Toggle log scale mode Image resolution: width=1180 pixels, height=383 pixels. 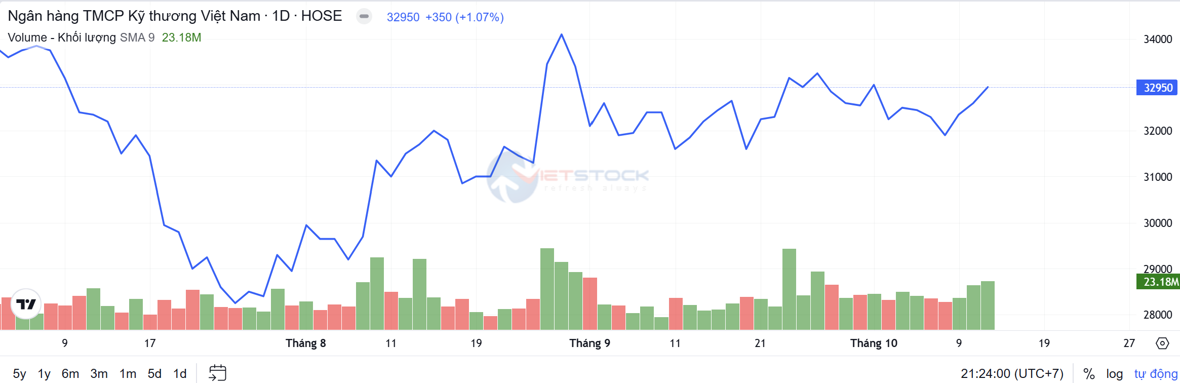1114,374
